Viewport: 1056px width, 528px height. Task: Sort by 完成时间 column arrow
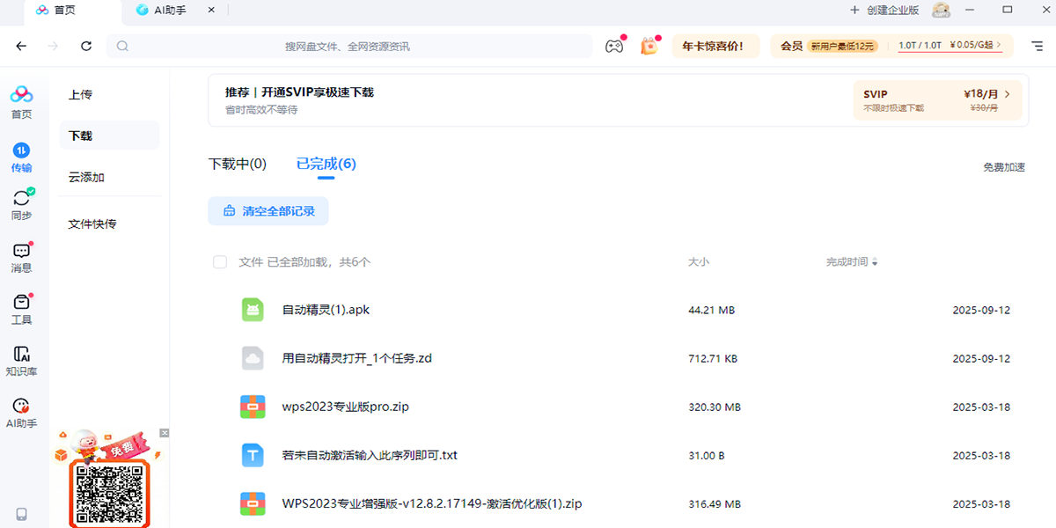[874, 262]
